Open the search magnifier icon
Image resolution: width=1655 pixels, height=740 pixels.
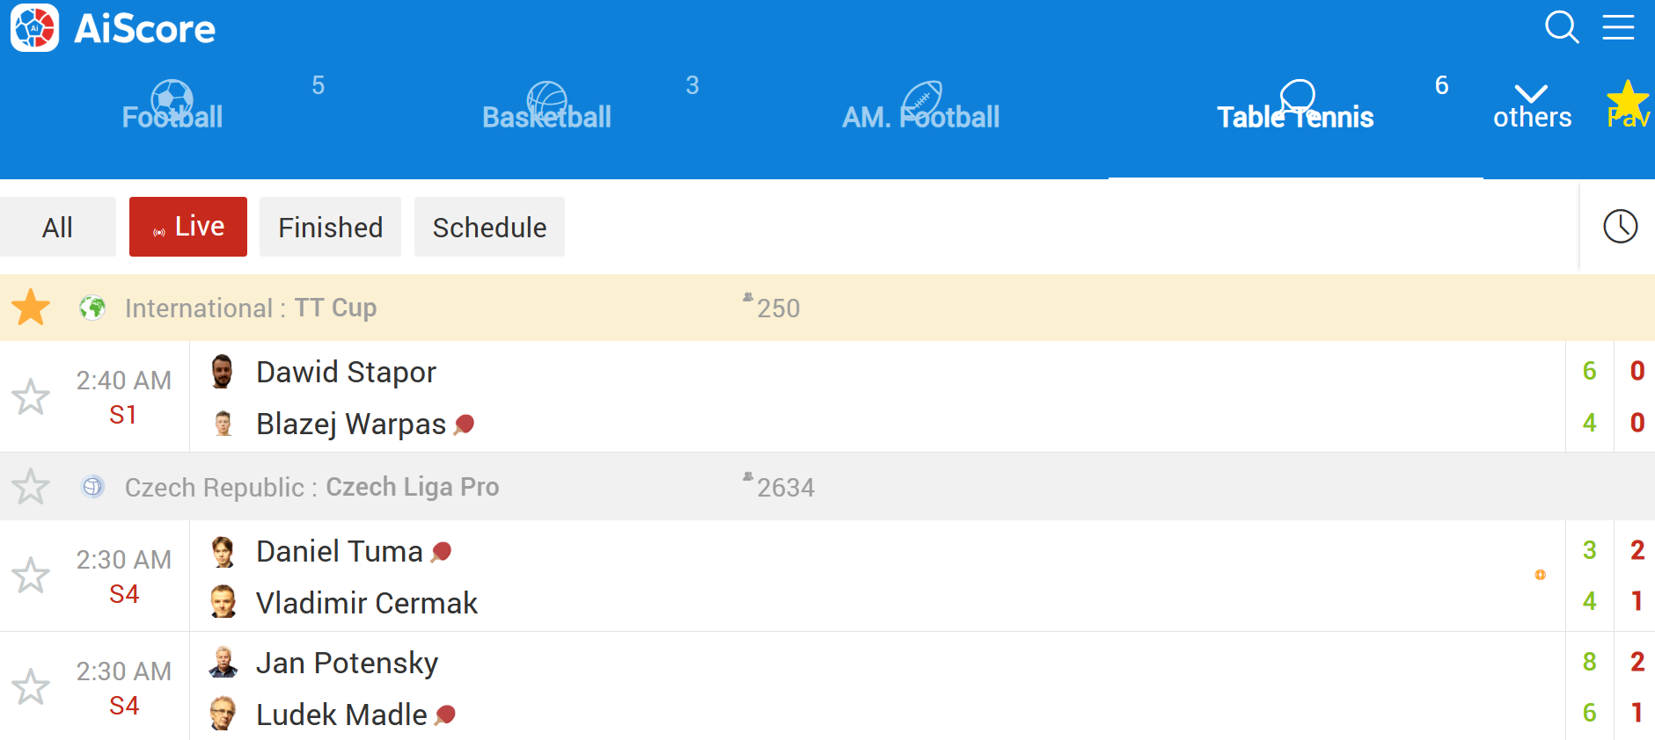[x=1562, y=27]
